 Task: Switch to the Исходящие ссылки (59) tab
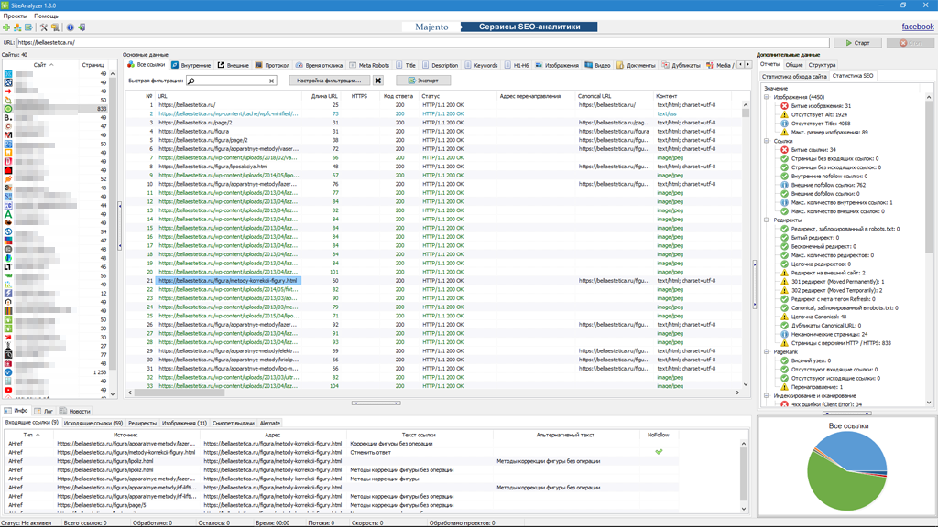click(93, 423)
